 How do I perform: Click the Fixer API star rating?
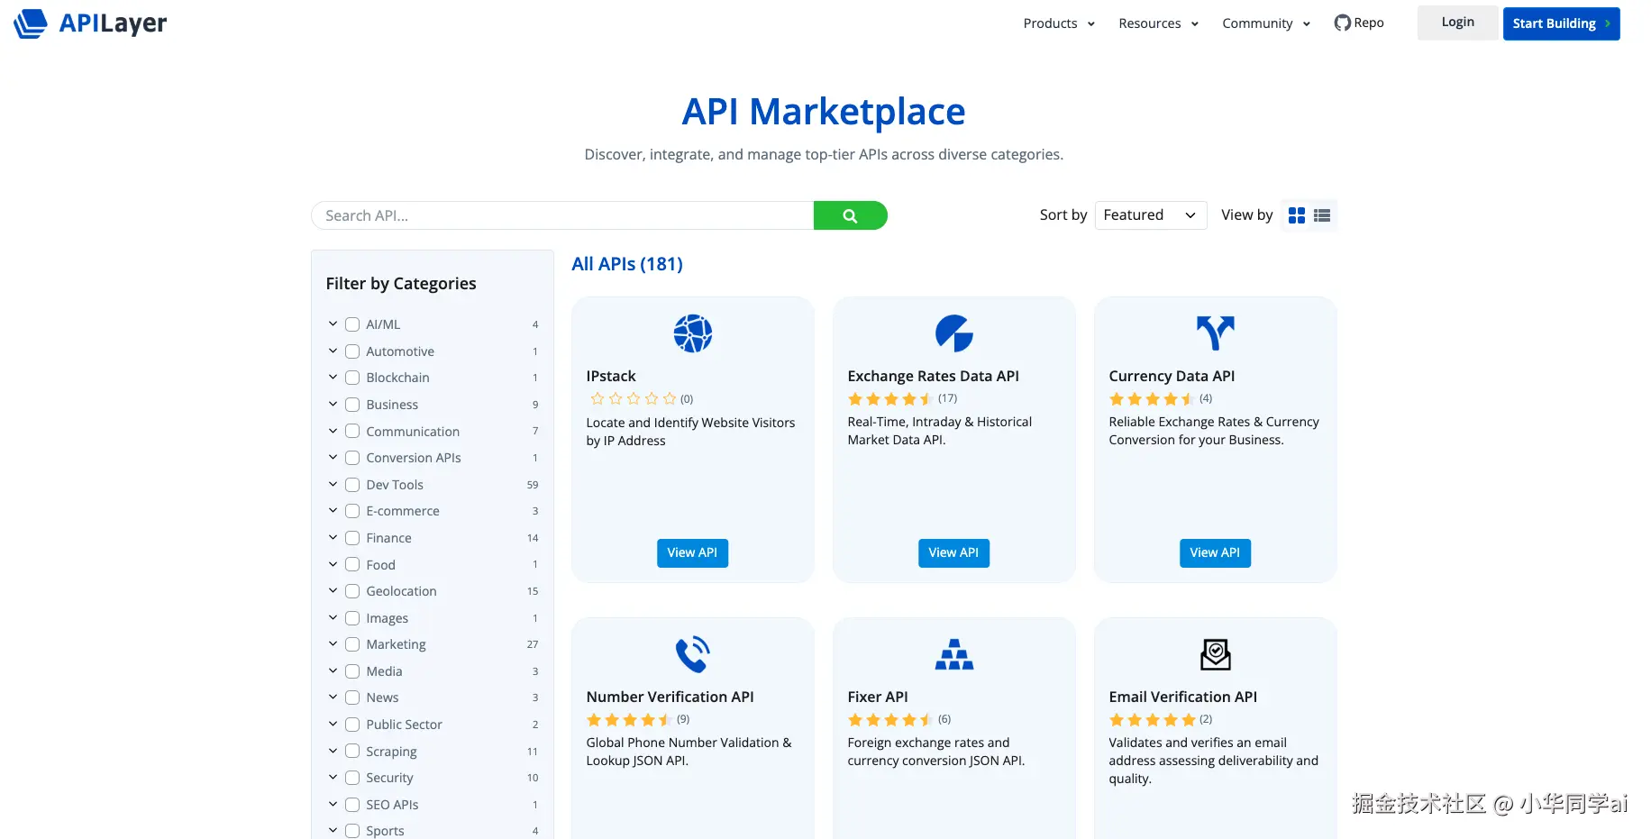890,719
